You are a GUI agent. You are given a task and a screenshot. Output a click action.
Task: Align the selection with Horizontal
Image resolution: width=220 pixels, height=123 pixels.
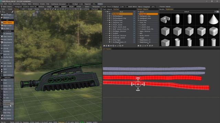[x=7, y=104]
